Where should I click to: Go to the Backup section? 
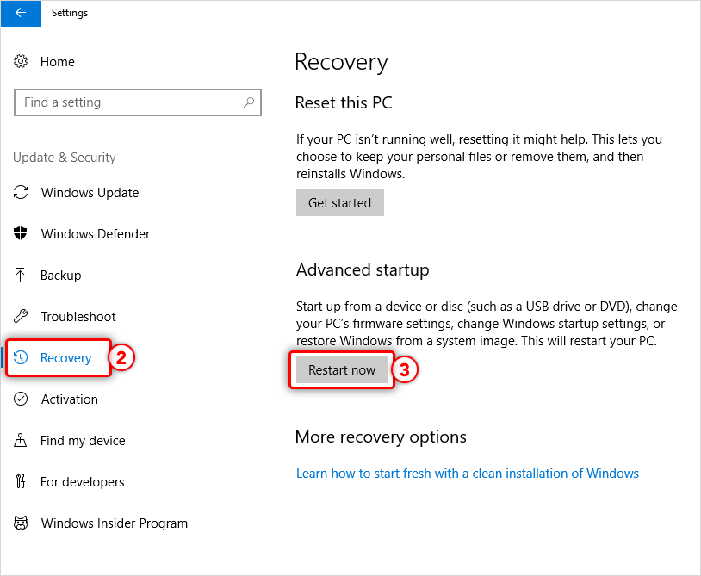[x=60, y=276]
